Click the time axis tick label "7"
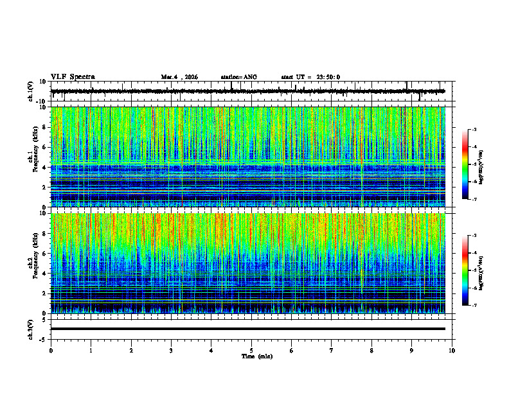The width and height of the screenshot is (509, 393). [x=332, y=351]
